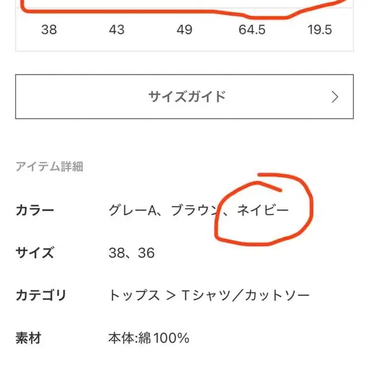Select the 64.5 measurement value
Viewport: 369px width, 369px height.
click(x=252, y=30)
